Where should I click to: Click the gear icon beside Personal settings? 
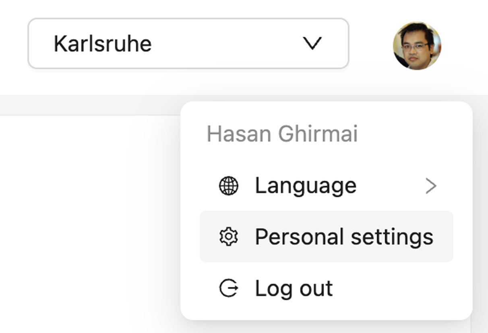(x=229, y=237)
